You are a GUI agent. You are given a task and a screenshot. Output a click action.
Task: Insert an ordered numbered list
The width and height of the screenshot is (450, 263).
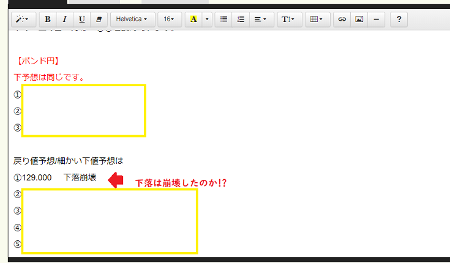241,19
